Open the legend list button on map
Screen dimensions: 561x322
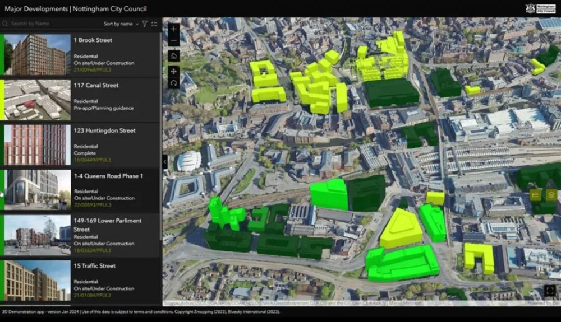pyautogui.click(x=535, y=195)
